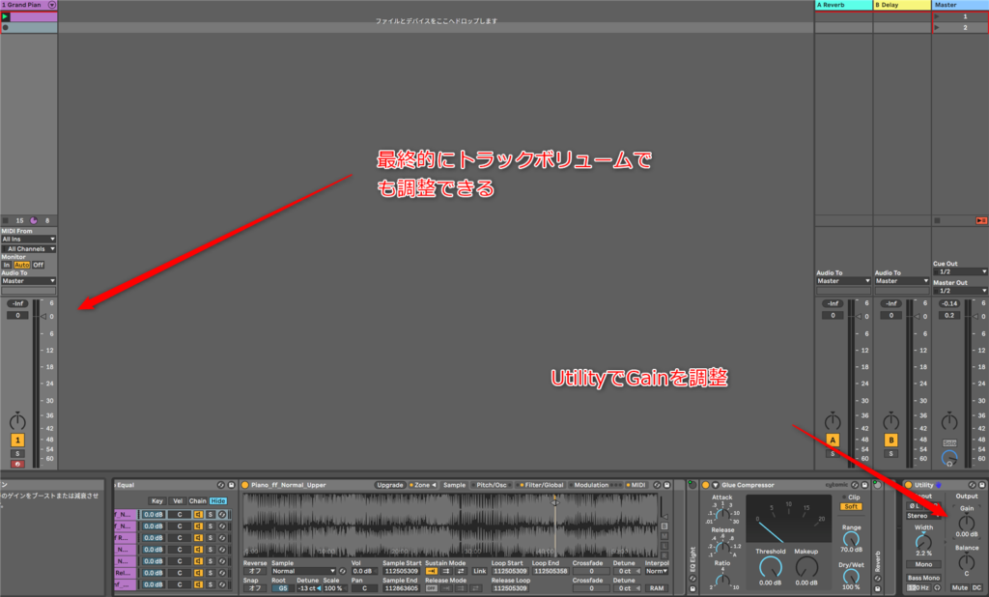Adjust the Utility Balance knob
989x597 pixels.
(x=966, y=561)
